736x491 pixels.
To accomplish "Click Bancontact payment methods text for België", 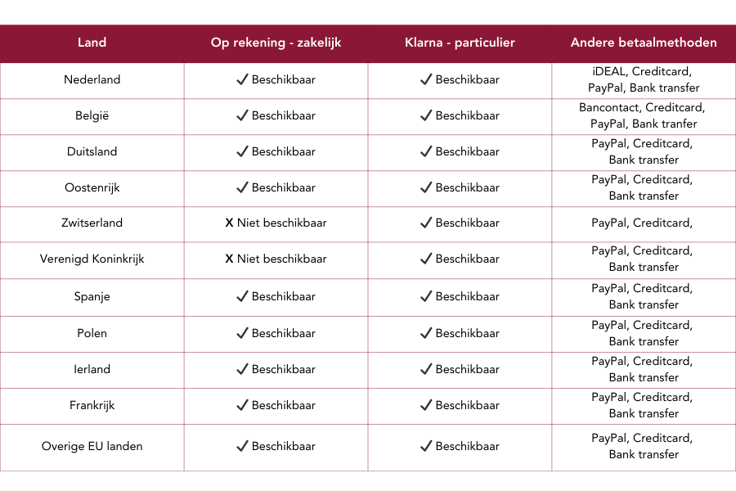I will pyautogui.click(x=644, y=115).
